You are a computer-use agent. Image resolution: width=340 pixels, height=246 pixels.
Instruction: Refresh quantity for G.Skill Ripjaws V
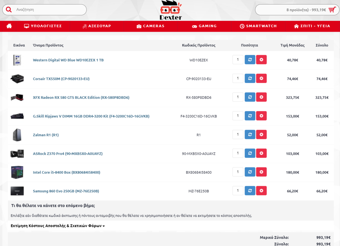[250, 116]
